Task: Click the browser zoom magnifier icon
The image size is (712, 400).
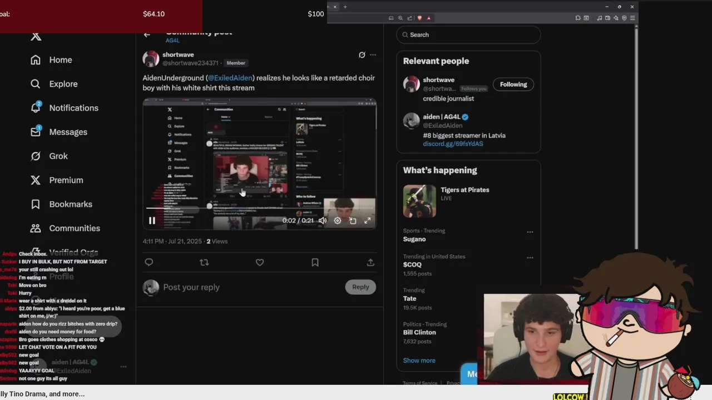Action: tap(400, 18)
